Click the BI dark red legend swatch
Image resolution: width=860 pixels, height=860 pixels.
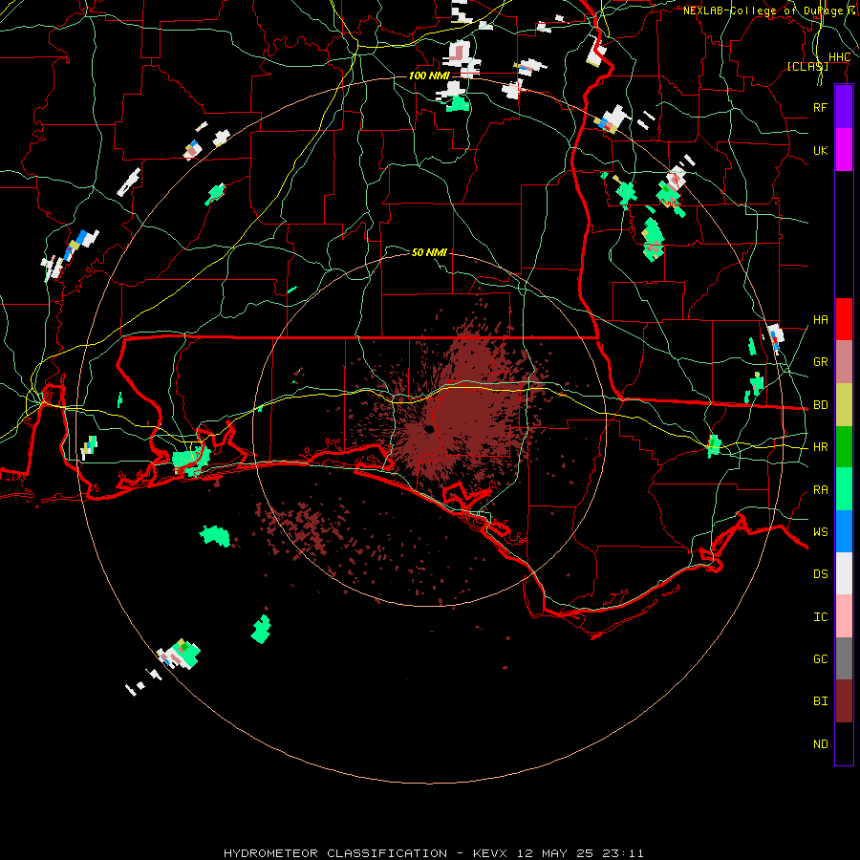844,701
